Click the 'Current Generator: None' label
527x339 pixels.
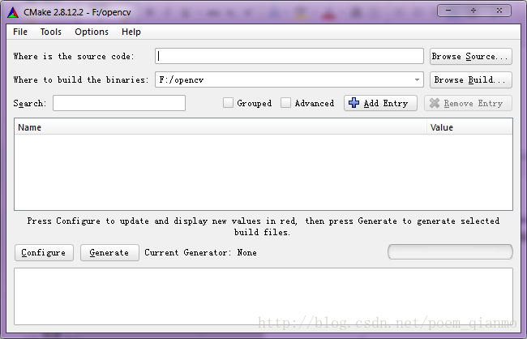tap(200, 252)
